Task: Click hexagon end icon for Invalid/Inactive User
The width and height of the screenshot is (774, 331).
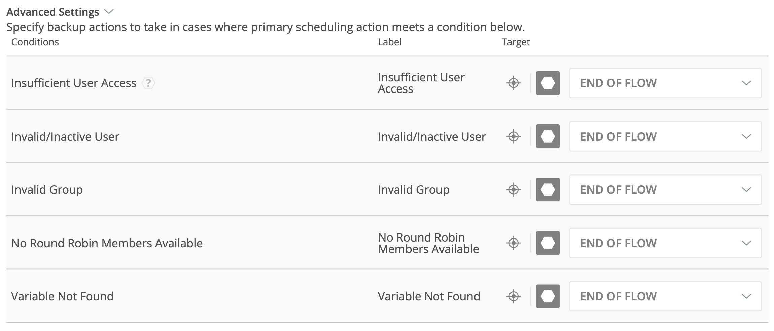Action: pos(548,137)
